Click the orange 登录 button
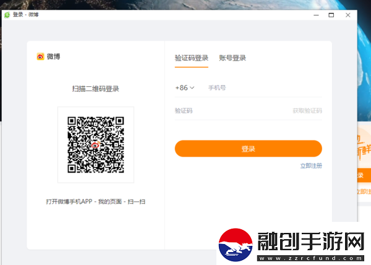 click(248, 149)
